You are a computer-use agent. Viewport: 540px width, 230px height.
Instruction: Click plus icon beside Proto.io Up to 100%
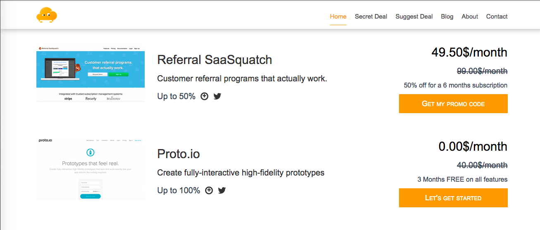(209, 190)
